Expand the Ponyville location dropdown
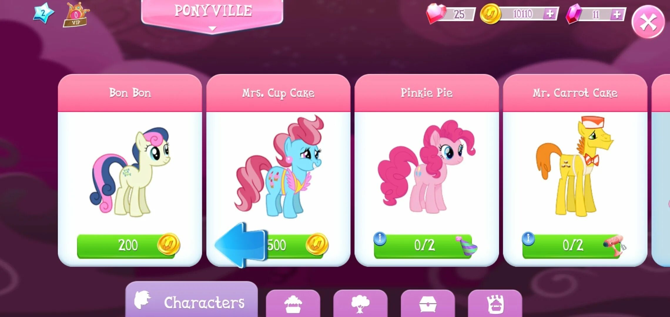The height and width of the screenshot is (317, 670). click(x=212, y=16)
